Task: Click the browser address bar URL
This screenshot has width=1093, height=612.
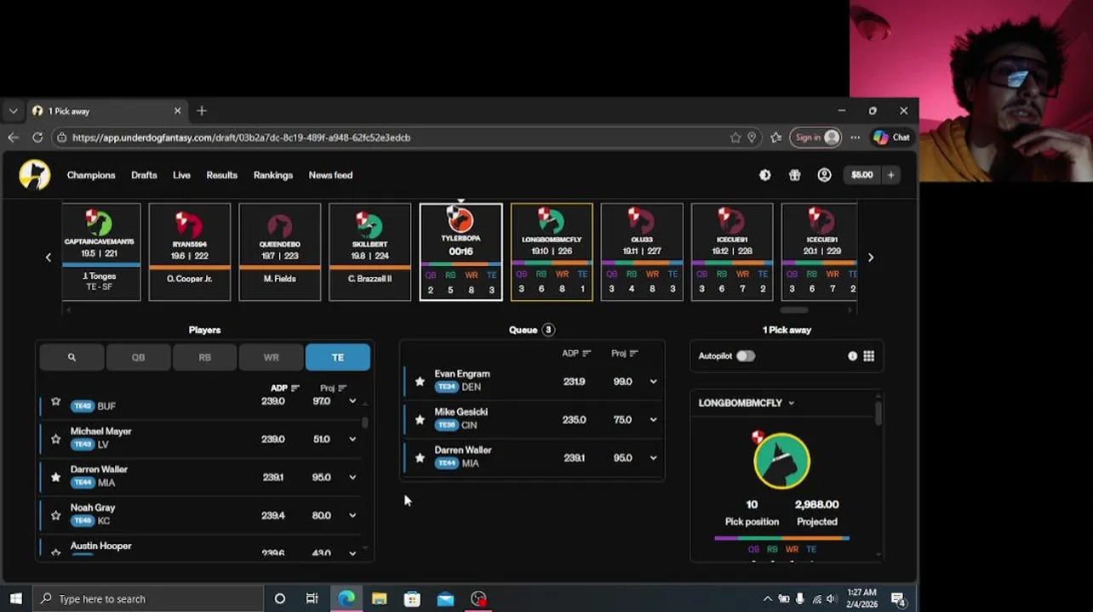Action: click(241, 137)
